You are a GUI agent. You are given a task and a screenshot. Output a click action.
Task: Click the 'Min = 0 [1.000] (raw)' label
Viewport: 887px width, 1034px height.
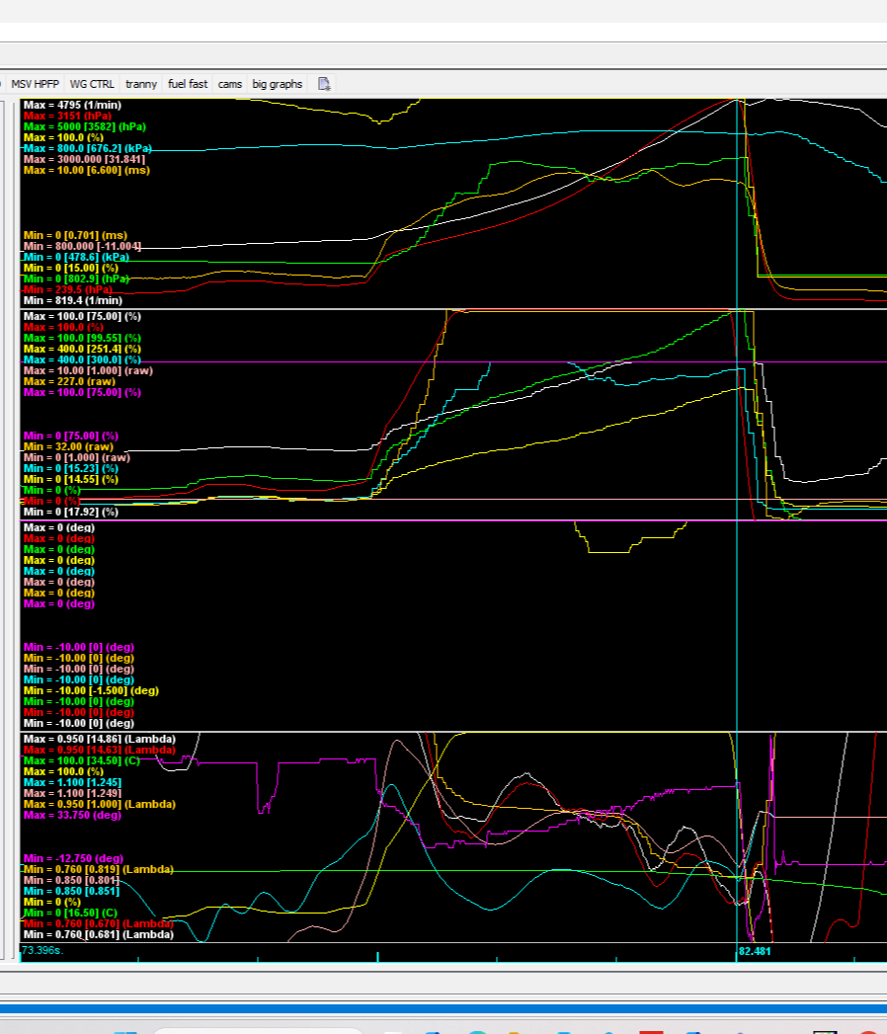coord(77,457)
